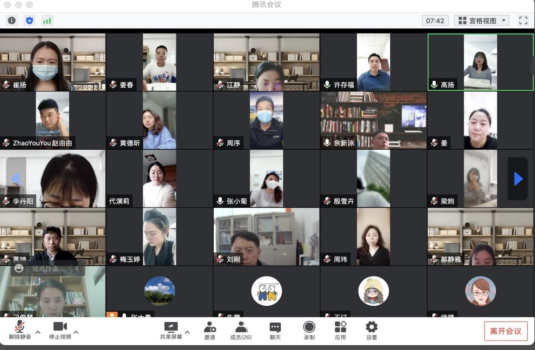The height and width of the screenshot is (350, 535).
Task: Open the blue security shield icon
Action: click(x=29, y=20)
